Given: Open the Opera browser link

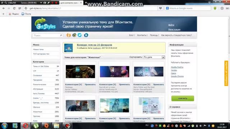Looking at the screenshot, I should click(173, 73).
